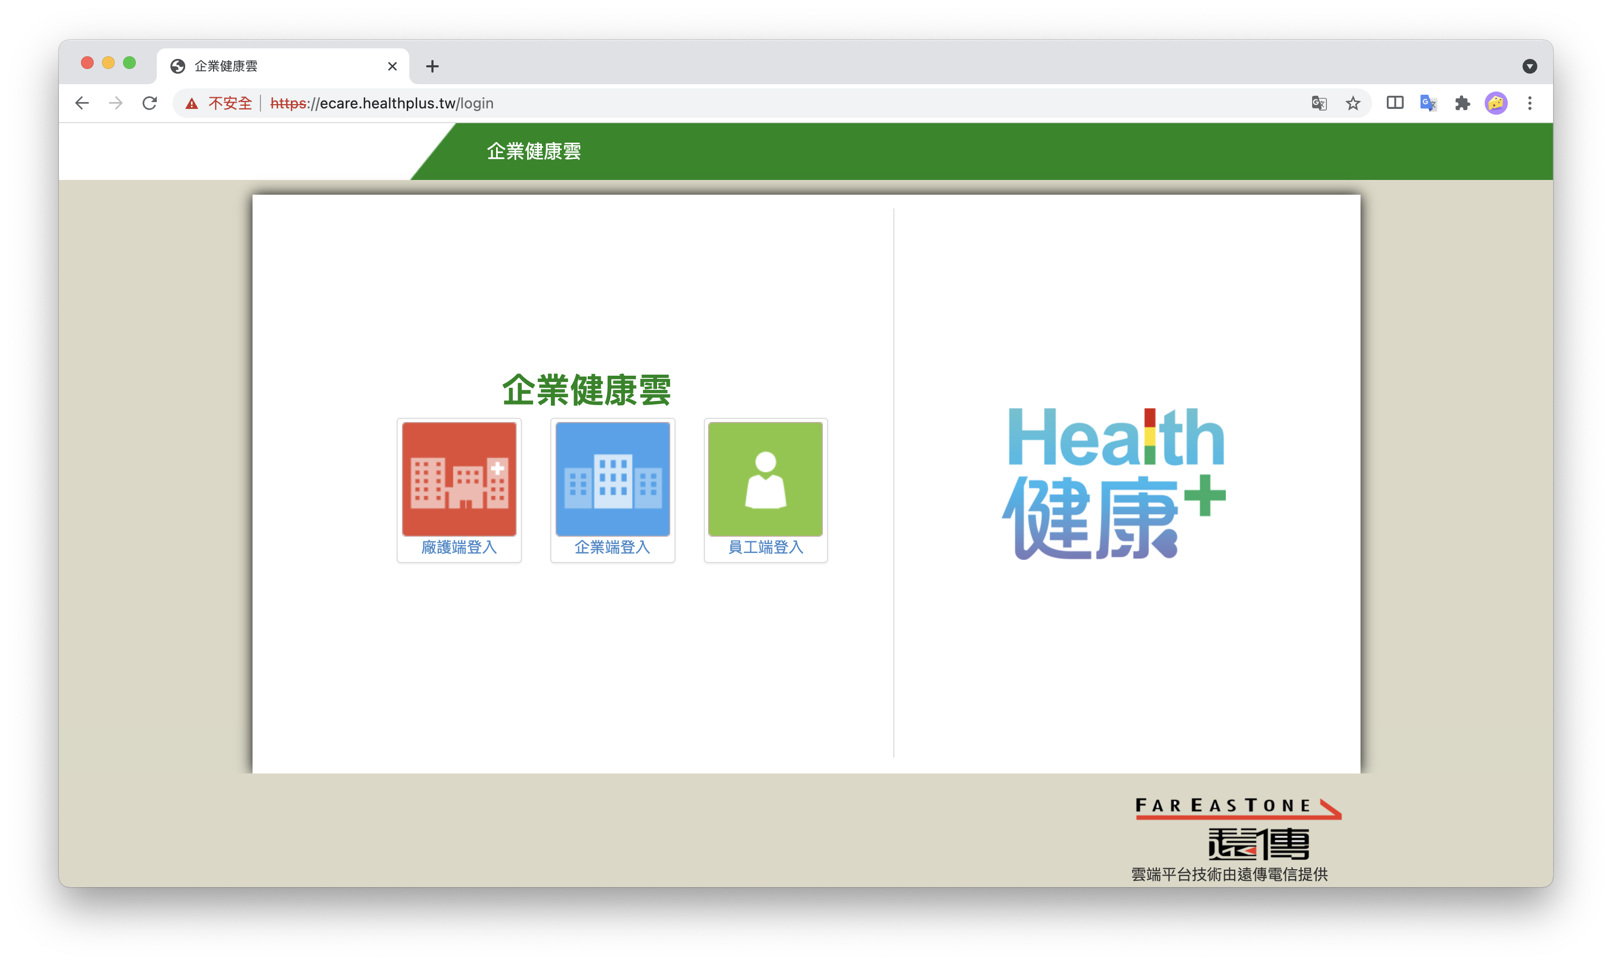Click the yellow macOS minimize window button
Image resolution: width=1612 pixels, height=965 pixels.
(x=108, y=63)
